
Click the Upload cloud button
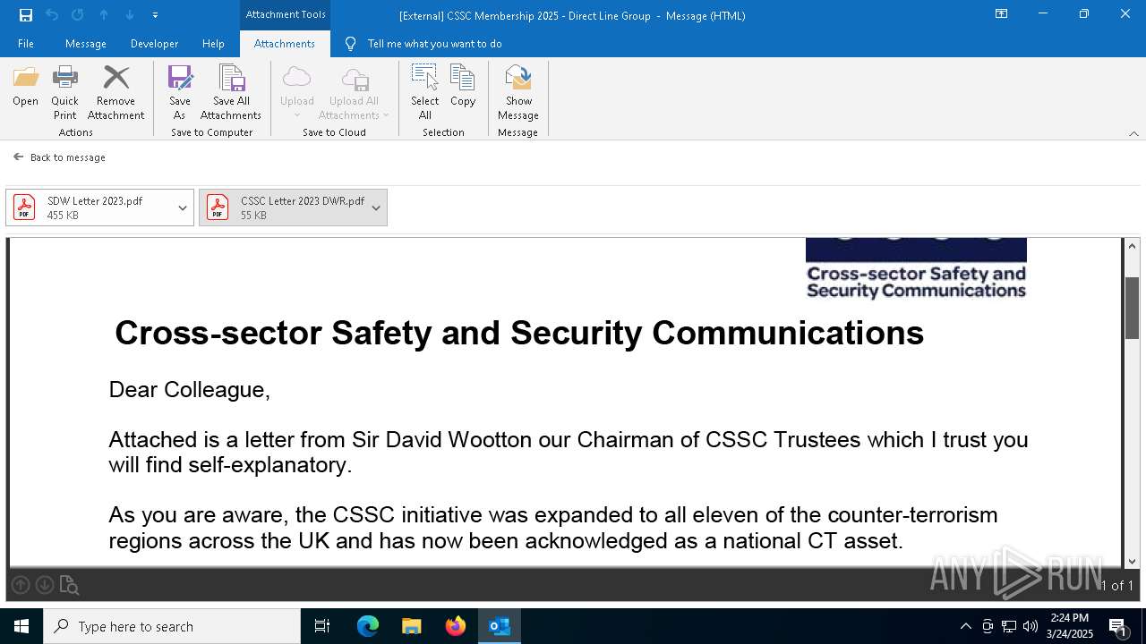(x=297, y=93)
